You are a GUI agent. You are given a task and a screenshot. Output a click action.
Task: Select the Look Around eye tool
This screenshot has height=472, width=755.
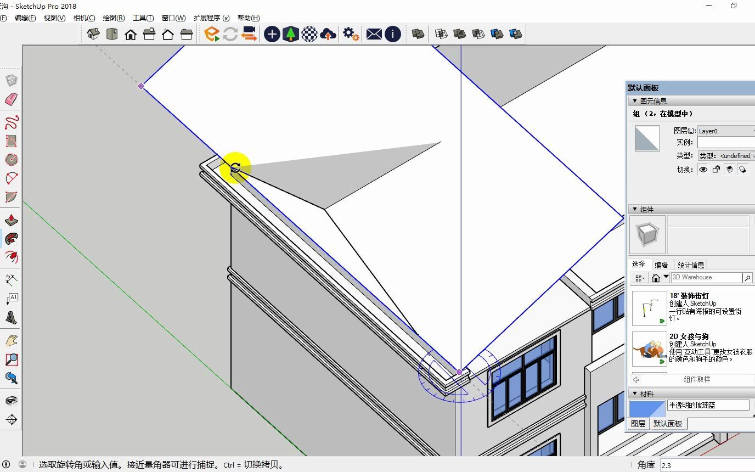coord(11,401)
